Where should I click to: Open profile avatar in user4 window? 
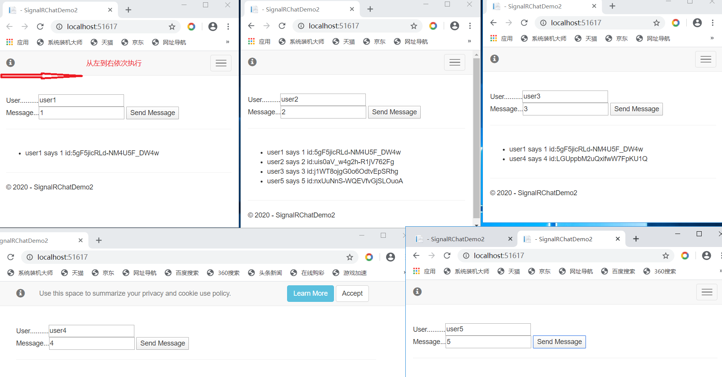tap(390, 257)
